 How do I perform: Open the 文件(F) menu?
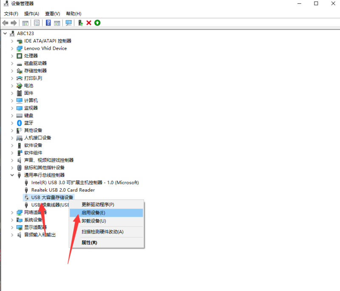pos(11,14)
